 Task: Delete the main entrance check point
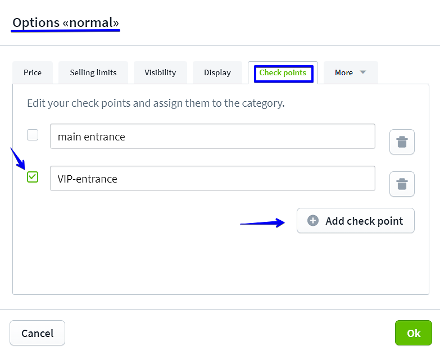pyautogui.click(x=402, y=142)
